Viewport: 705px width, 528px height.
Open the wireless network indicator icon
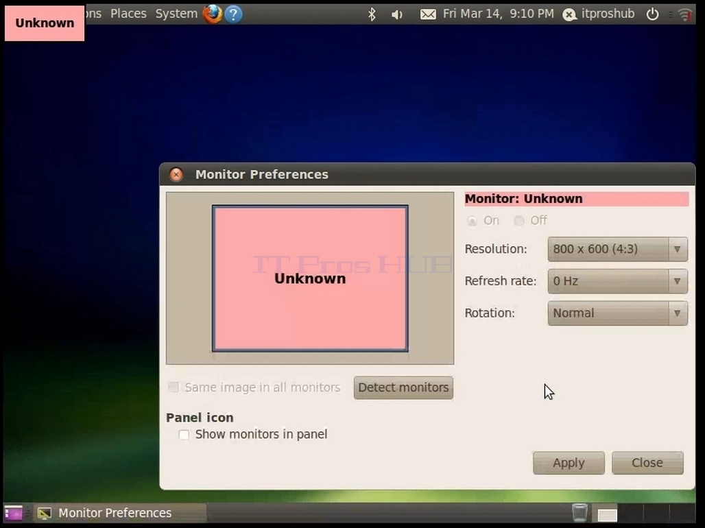click(x=684, y=15)
